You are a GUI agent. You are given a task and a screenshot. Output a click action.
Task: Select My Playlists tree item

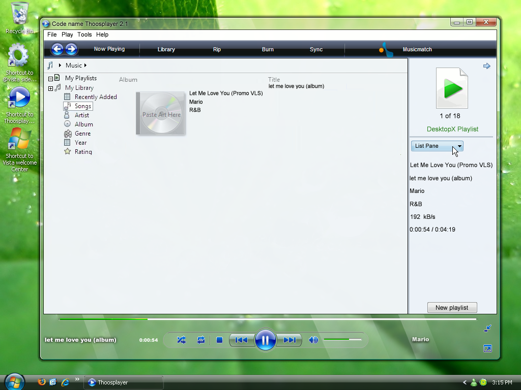[x=81, y=78]
